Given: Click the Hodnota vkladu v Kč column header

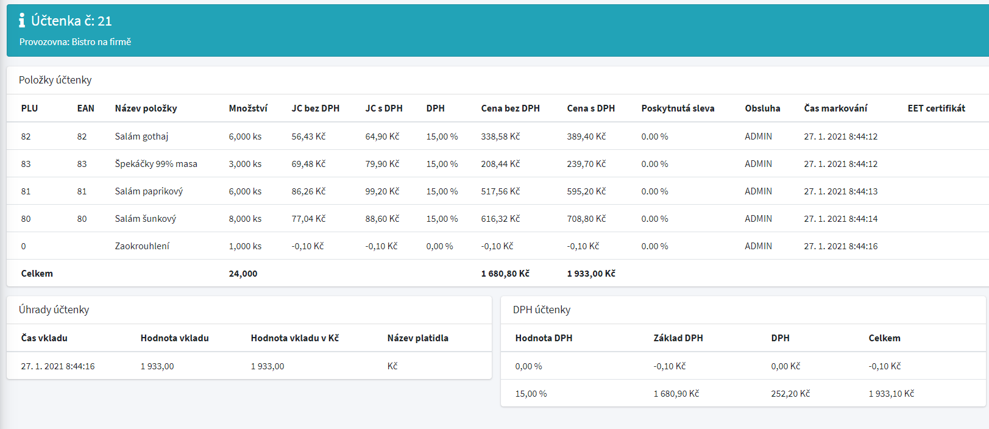Looking at the screenshot, I should coord(294,338).
